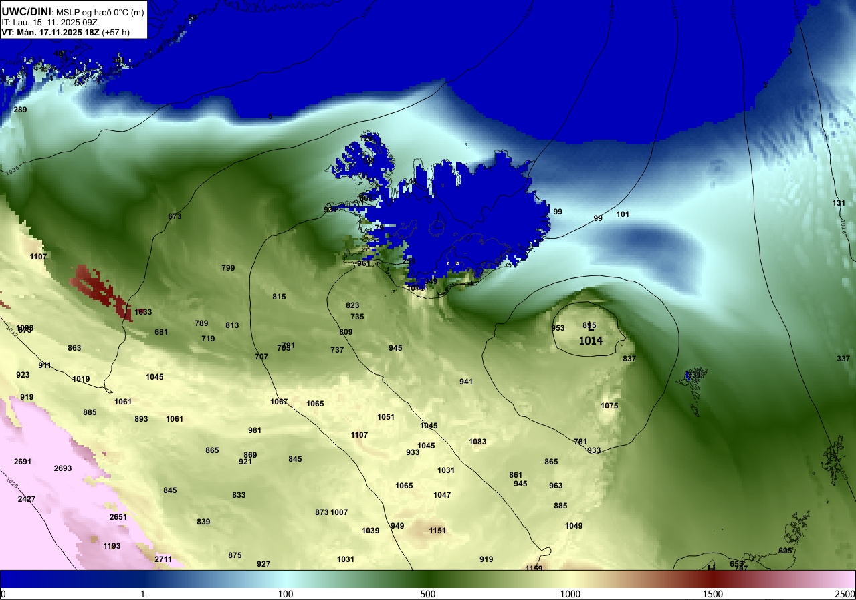Click the height value '813'
The width and height of the screenshot is (856, 600).
pos(232,325)
